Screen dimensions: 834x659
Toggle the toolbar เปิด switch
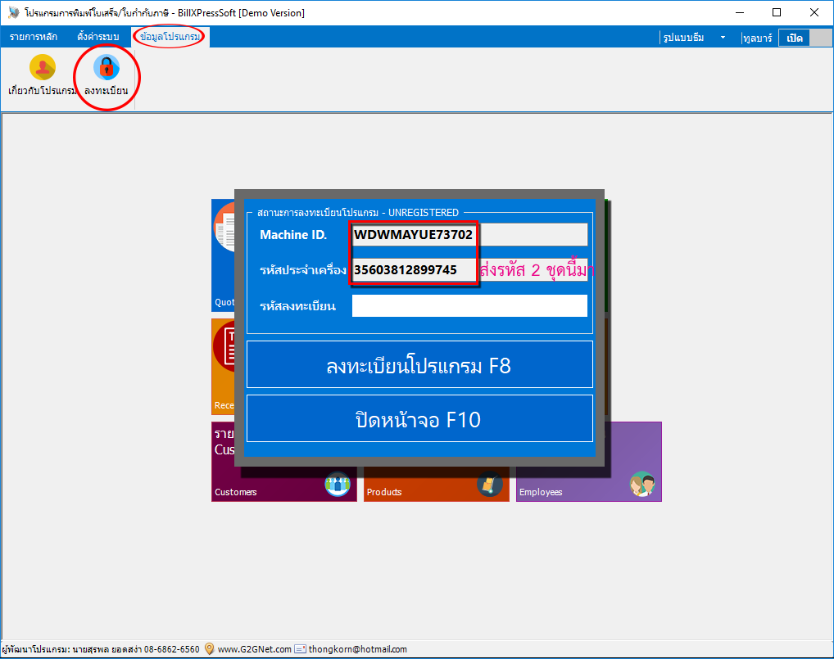(805, 38)
